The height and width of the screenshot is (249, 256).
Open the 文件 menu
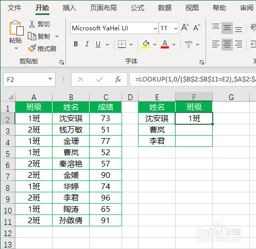[14, 8]
